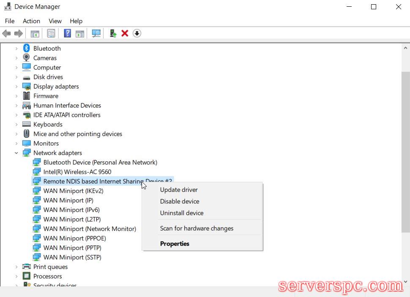Open the Action menu
This screenshot has width=410, height=297.
click(x=31, y=21)
